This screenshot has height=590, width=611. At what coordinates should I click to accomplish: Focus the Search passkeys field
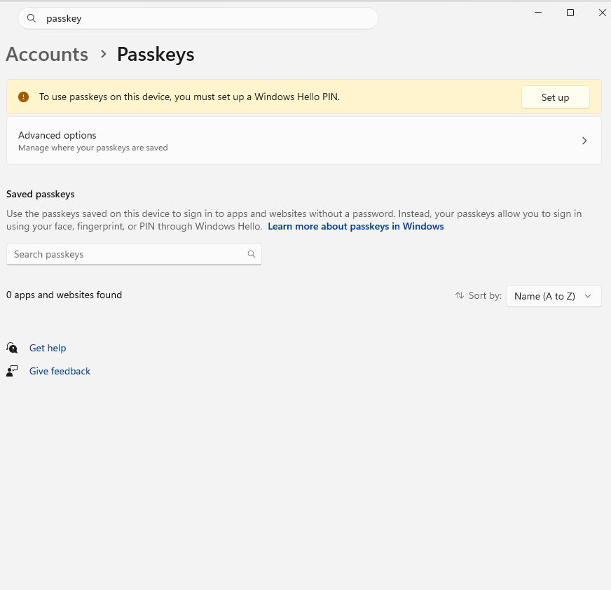(134, 254)
